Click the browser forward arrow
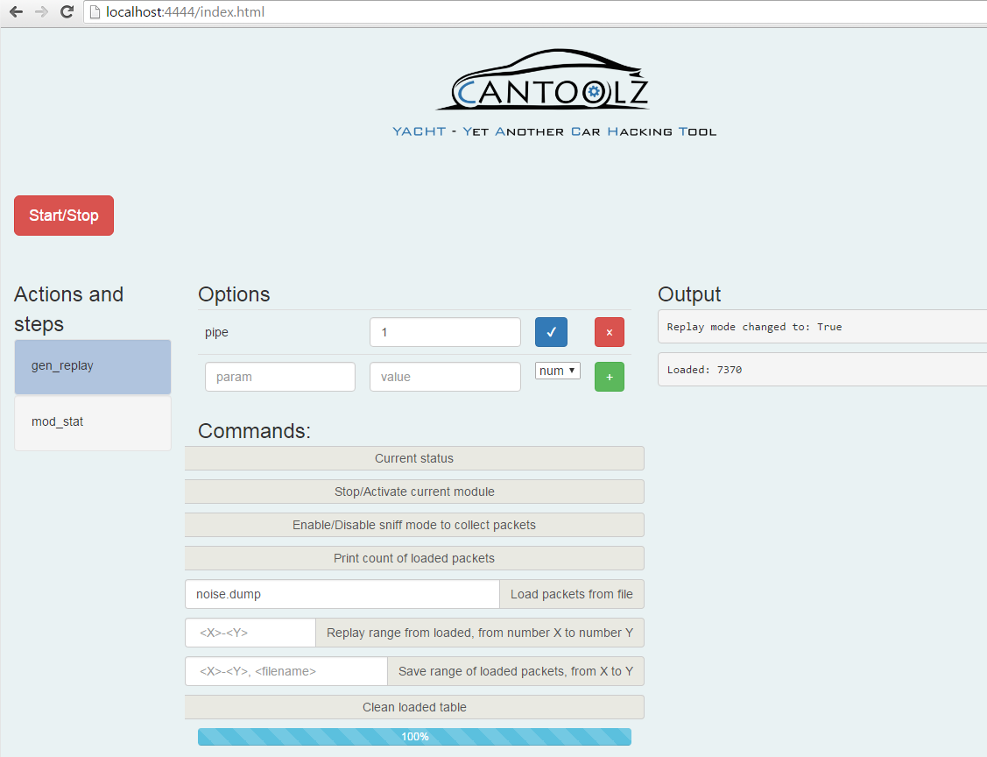The height and width of the screenshot is (757, 987). 41,11
